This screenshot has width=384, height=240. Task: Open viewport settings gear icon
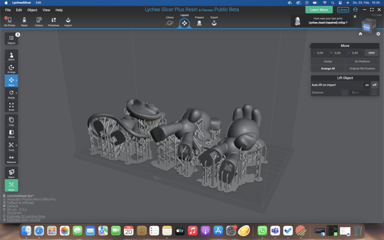[378, 34]
